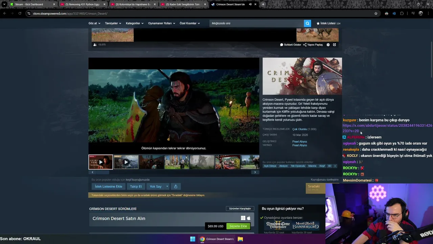Click the 3D tag
The image size is (433, 244).
coord(329,166)
